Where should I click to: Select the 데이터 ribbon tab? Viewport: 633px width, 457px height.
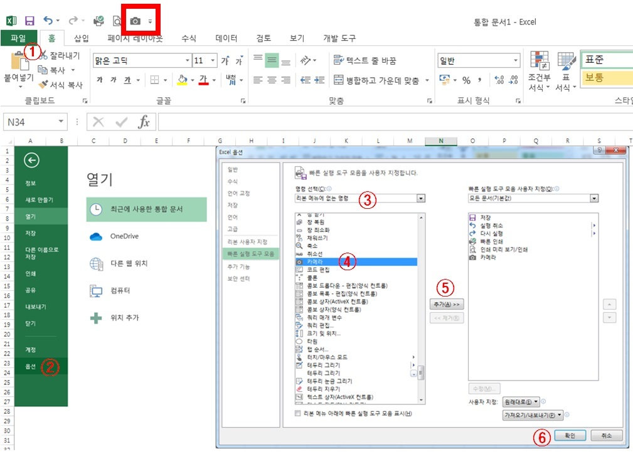point(226,38)
